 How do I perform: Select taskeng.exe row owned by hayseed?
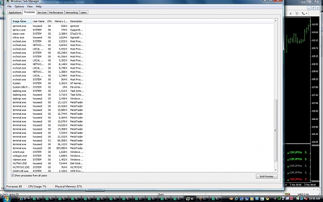coord(48,95)
